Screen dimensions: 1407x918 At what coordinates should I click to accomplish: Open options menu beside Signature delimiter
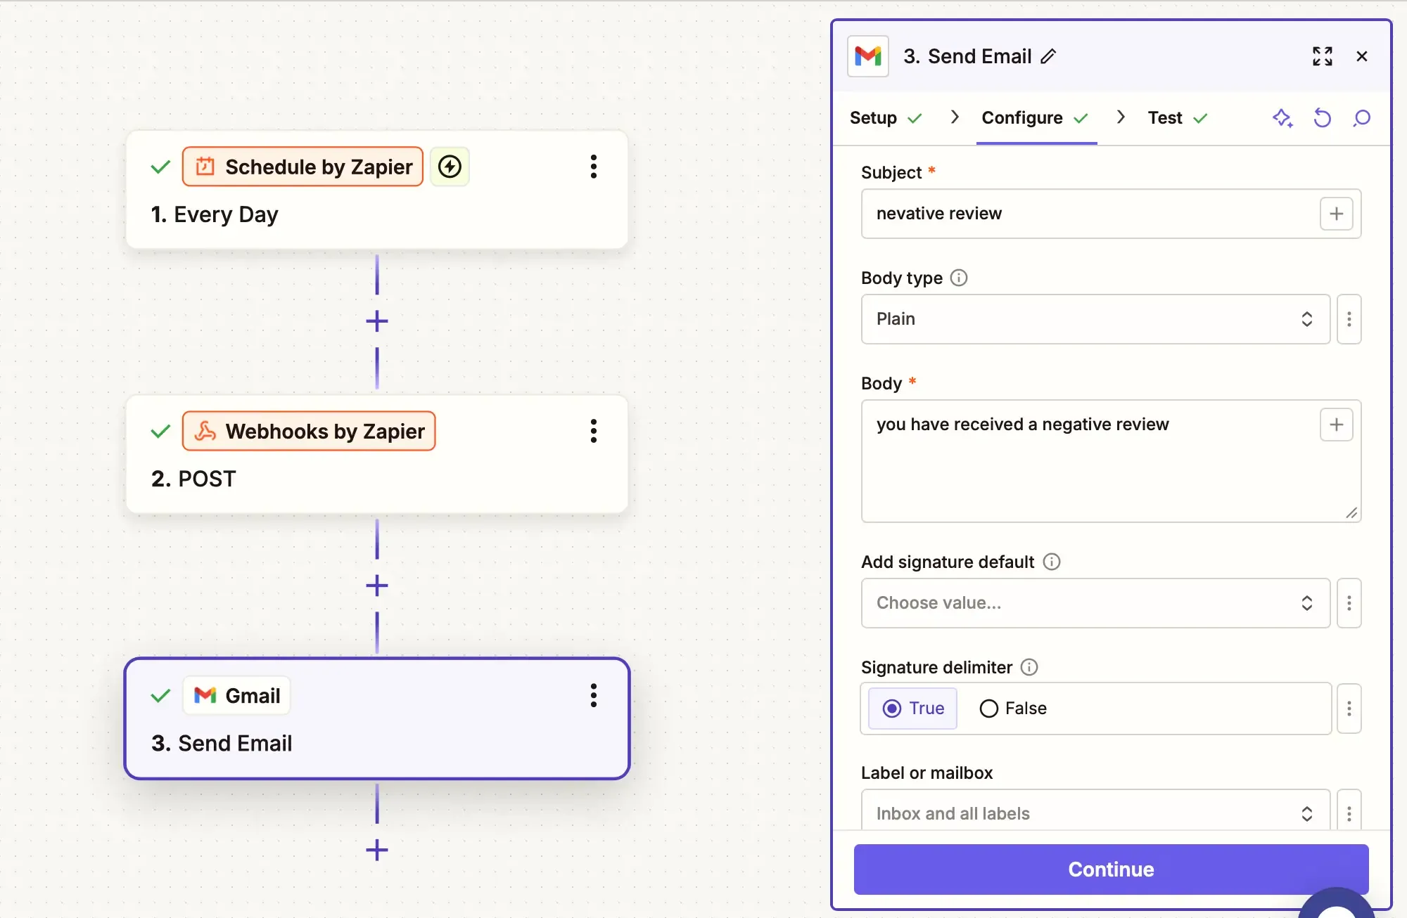(x=1349, y=709)
